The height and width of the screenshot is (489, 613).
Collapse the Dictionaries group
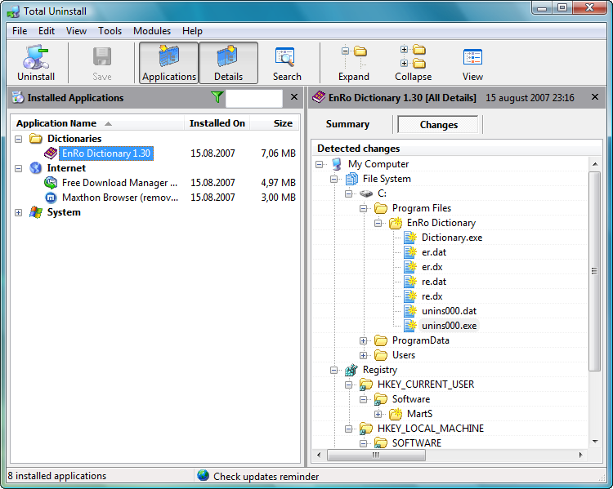pyautogui.click(x=18, y=139)
